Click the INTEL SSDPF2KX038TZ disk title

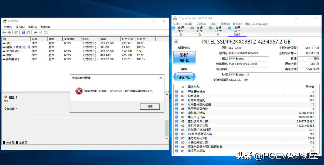point(246,42)
